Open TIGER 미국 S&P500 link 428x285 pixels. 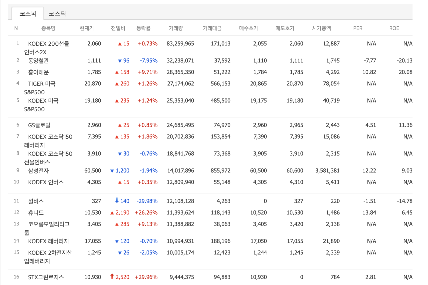40,88
